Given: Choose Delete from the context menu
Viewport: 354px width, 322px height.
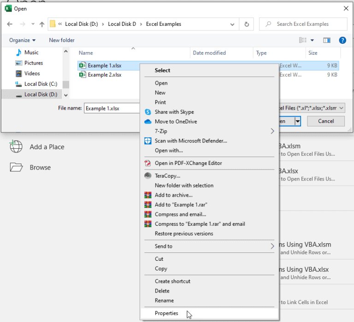Looking at the screenshot, I should [x=162, y=291].
